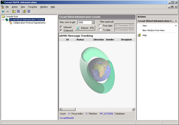Click the Console Root folder icon
This screenshot has height=125, width=179.
point(3,16)
